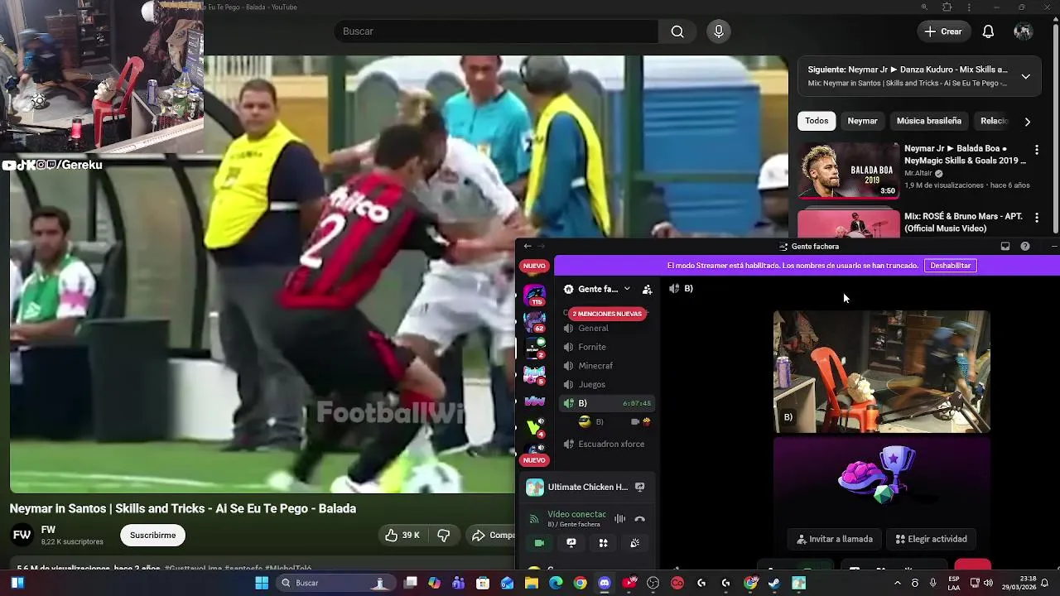The width and height of the screenshot is (1060, 596).
Task: Open the 2 menciones nuevas indicator
Action: pos(607,314)
